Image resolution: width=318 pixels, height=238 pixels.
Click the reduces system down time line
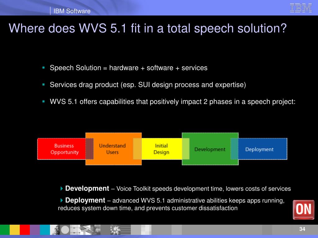(x=148, y=208)
